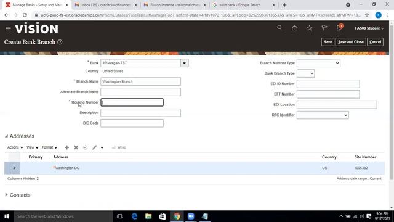This screenshot has height=222, width=394.
Task: Focus the Routing Number field
Action: click(132, 102)
